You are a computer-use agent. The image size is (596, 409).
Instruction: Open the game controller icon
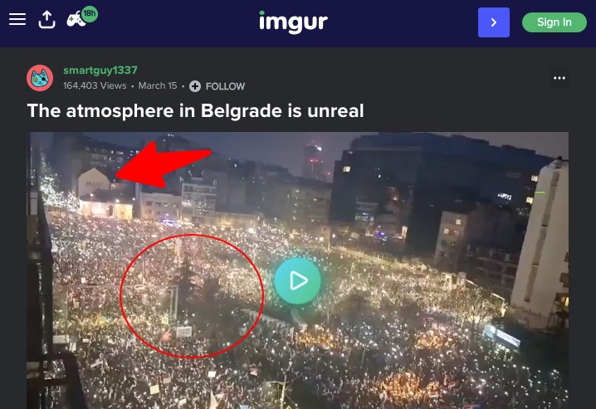(x=76, y=19)
